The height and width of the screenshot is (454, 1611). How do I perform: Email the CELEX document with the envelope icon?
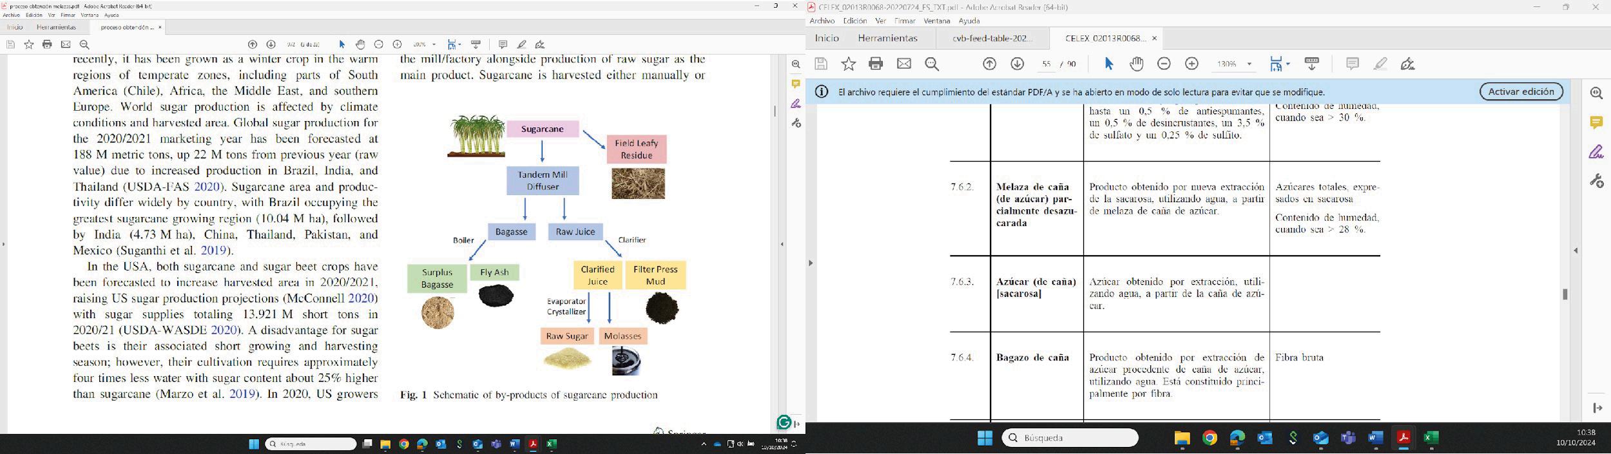click(x=904, y=64)
